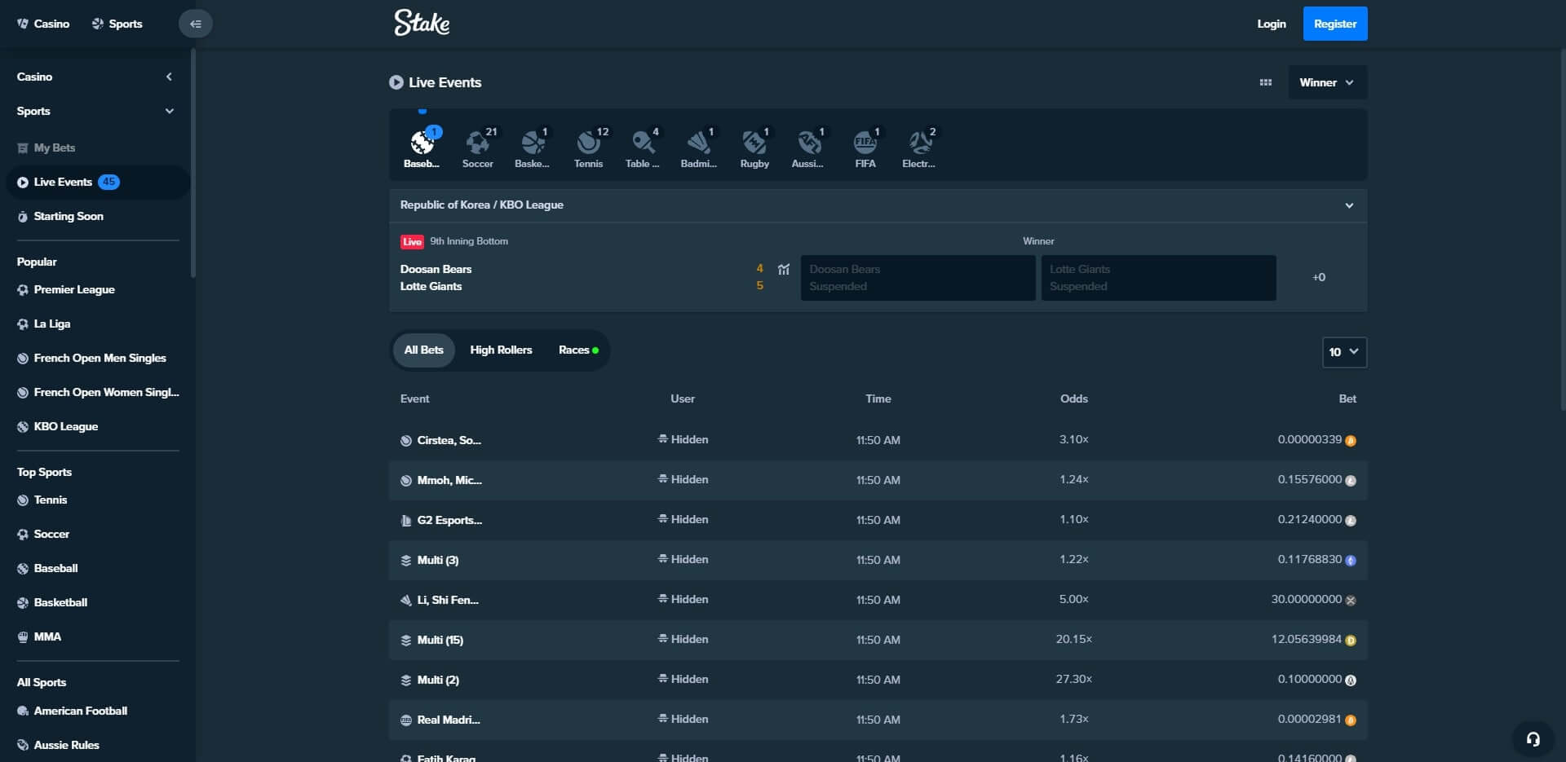
Task: Switch to the High Rollers tab
Action: 501,350
